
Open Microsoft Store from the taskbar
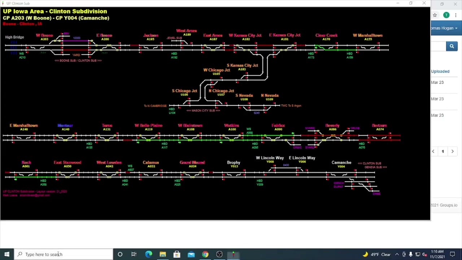point(177,254)
